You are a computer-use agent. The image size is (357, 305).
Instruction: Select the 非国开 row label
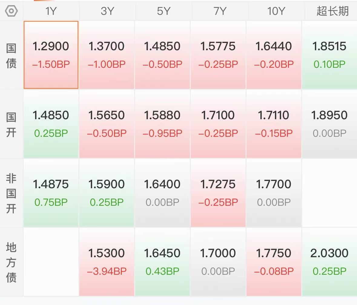[x=11, y=193]
